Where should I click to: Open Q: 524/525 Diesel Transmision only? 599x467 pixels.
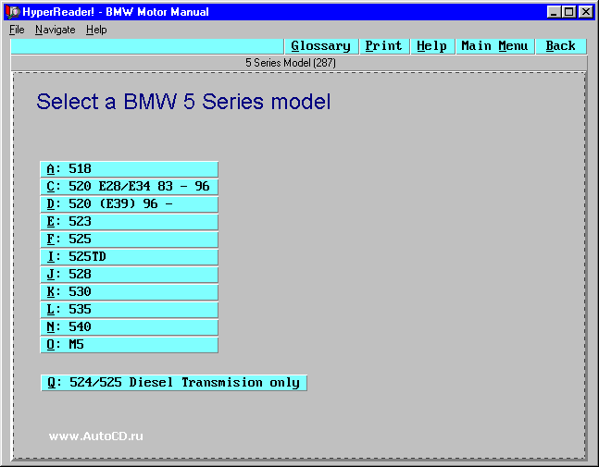(x=174, y=383)
